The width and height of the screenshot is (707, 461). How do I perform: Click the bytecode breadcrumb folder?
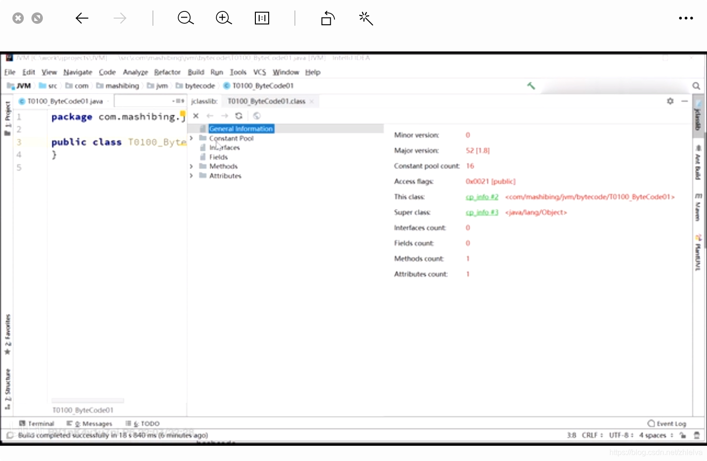point(195,86)
